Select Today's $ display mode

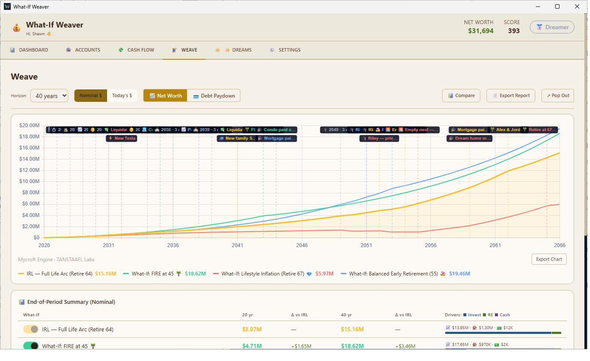click(x=122, y=95)
